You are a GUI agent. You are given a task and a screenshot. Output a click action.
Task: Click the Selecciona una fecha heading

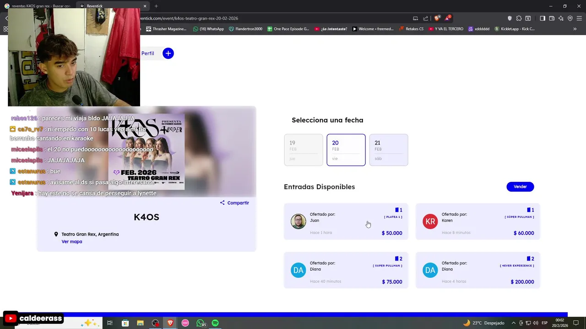click(327, 120)
